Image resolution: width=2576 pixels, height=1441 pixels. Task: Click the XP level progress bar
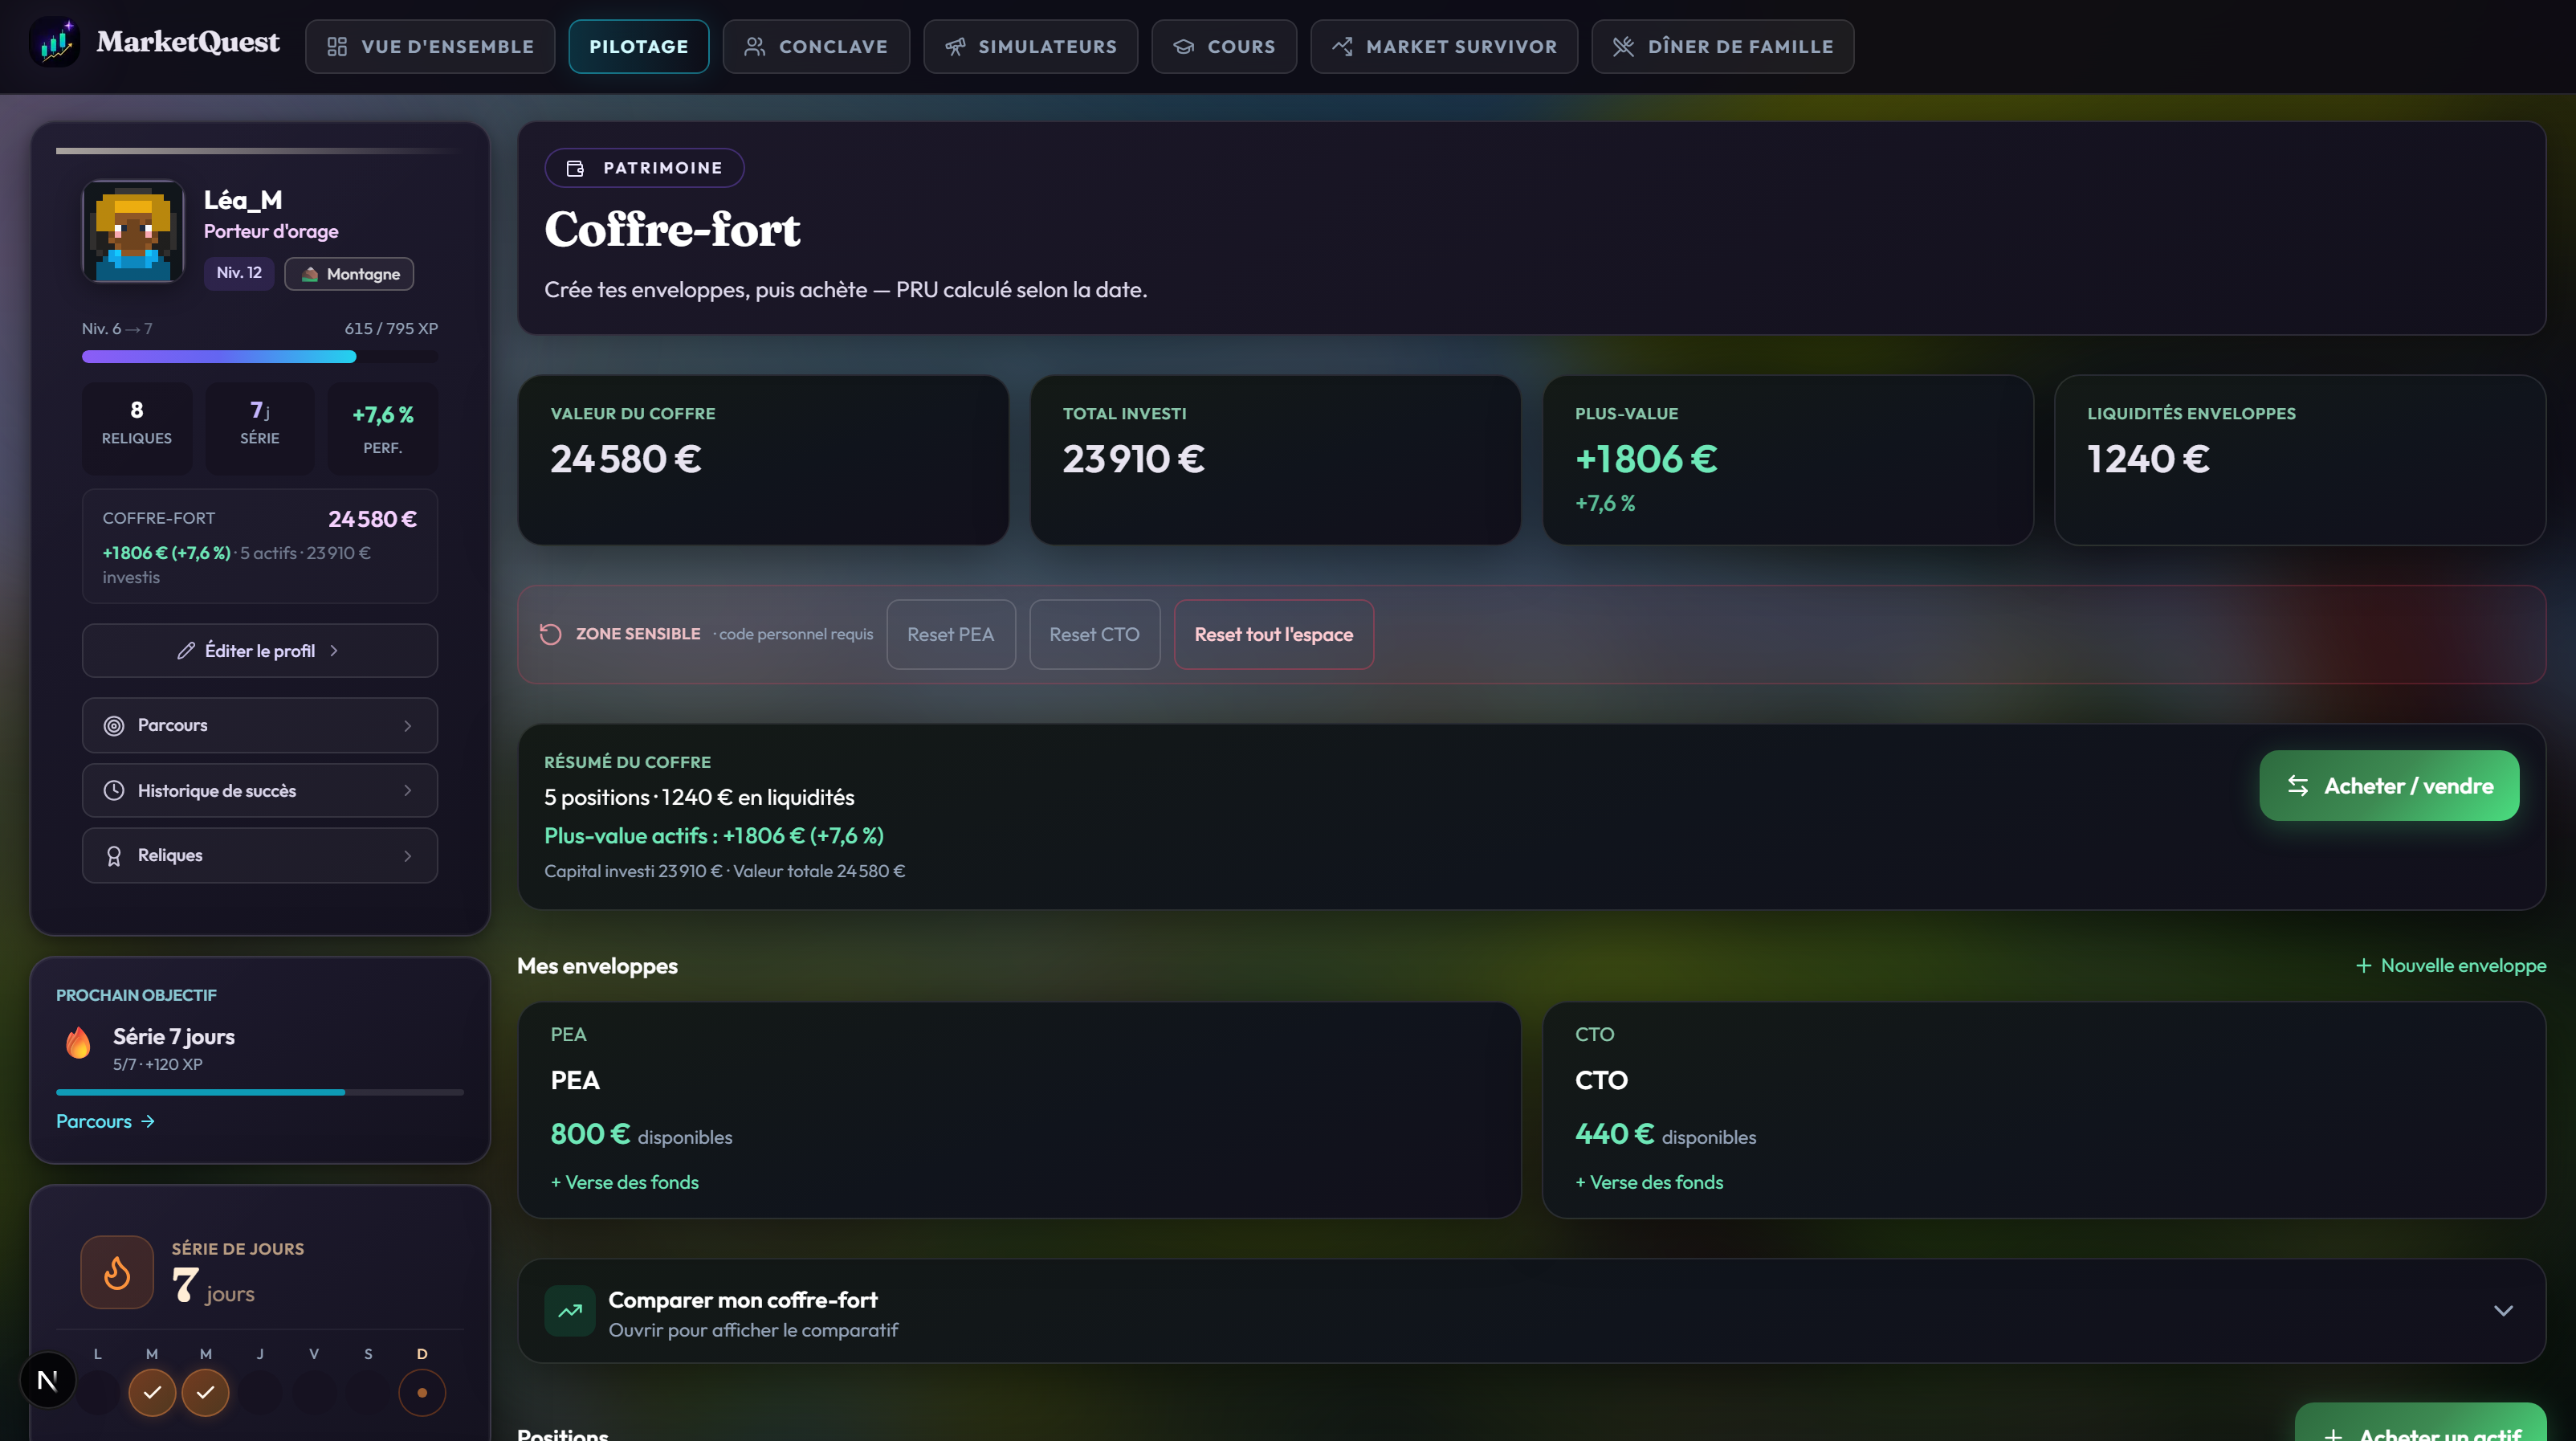click(260, 357)
